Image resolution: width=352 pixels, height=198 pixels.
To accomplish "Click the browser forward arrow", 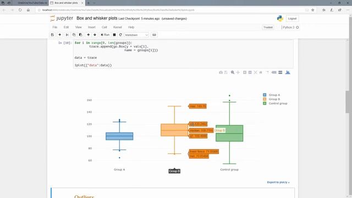I will click(x=12, y=10).
